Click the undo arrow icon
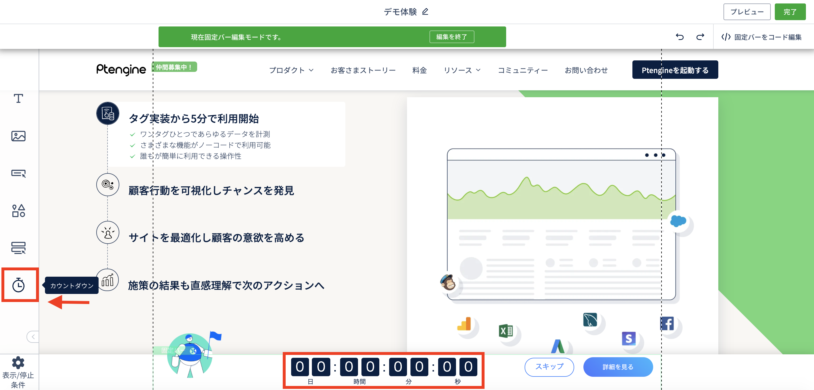Image resolution: width=814 pixels, height=390 pixels. point(679,37)
